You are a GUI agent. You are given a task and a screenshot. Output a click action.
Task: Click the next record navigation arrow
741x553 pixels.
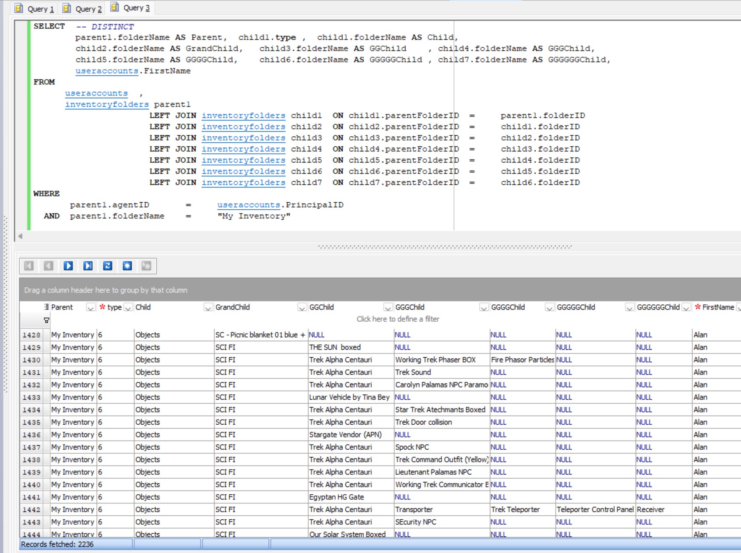point(68,266)
